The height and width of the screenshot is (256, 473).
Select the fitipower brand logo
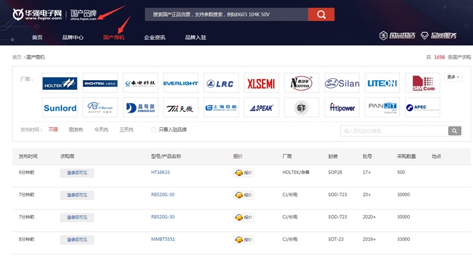(x=342, y=107)
